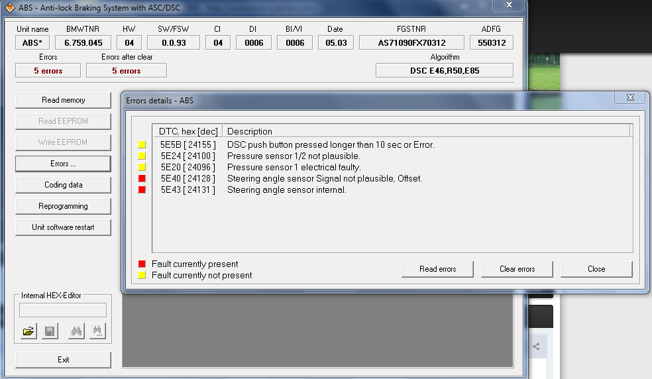
Task: Click the FGSTNR field AS71090FX70312
Action: tap(411, 42)
